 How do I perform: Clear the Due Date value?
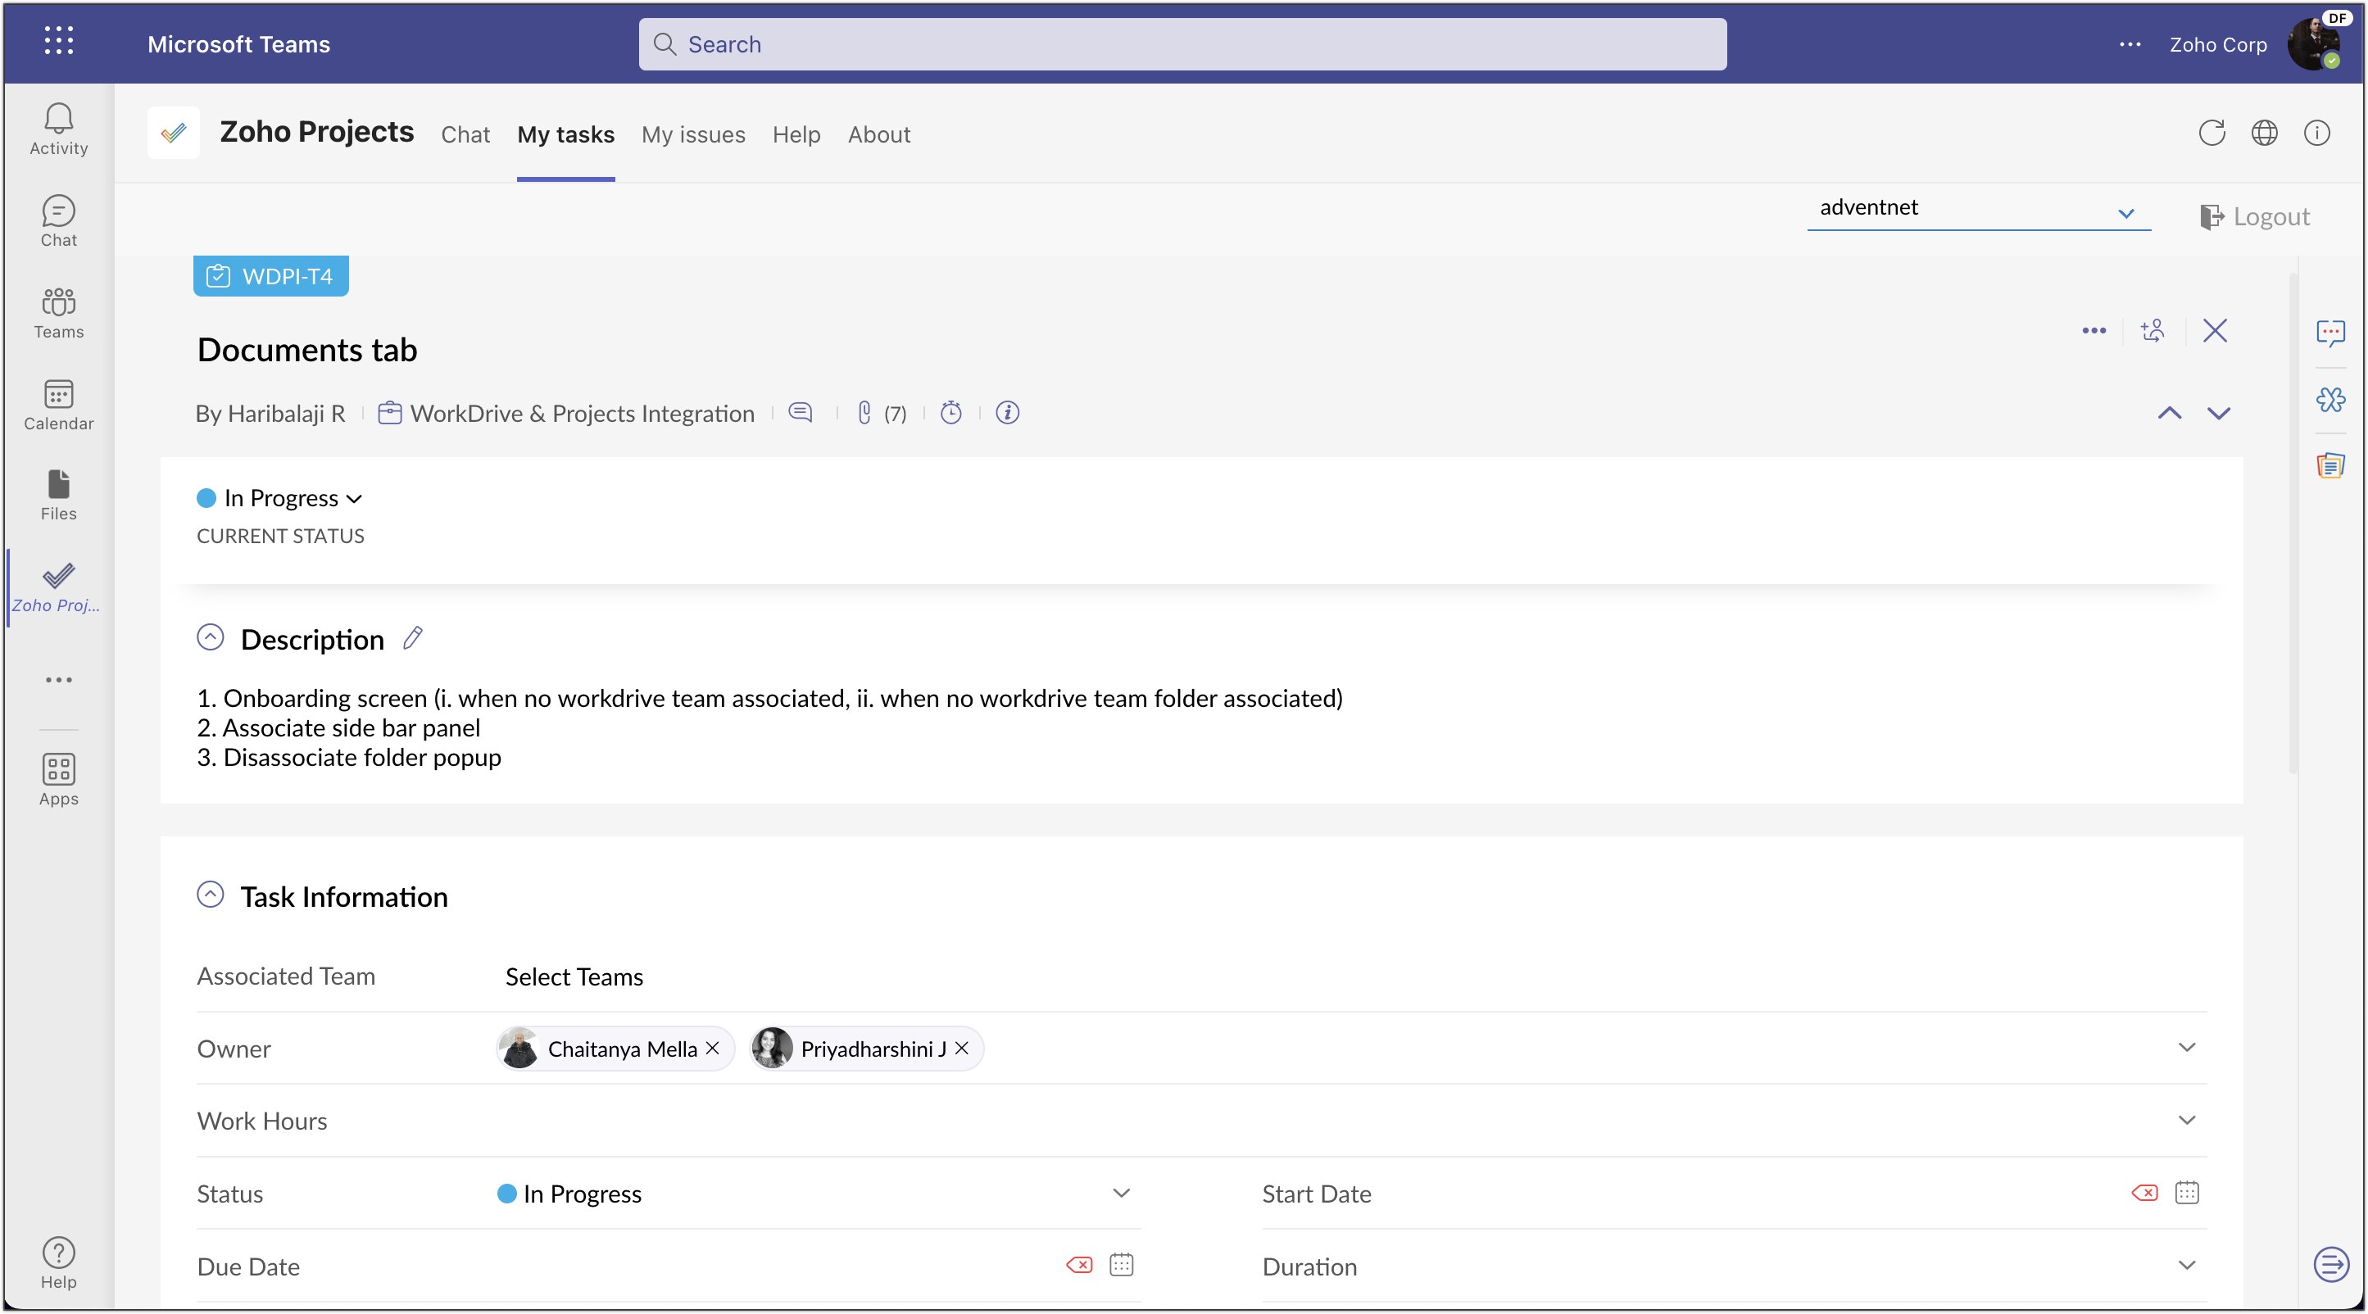[1079, 1266]
